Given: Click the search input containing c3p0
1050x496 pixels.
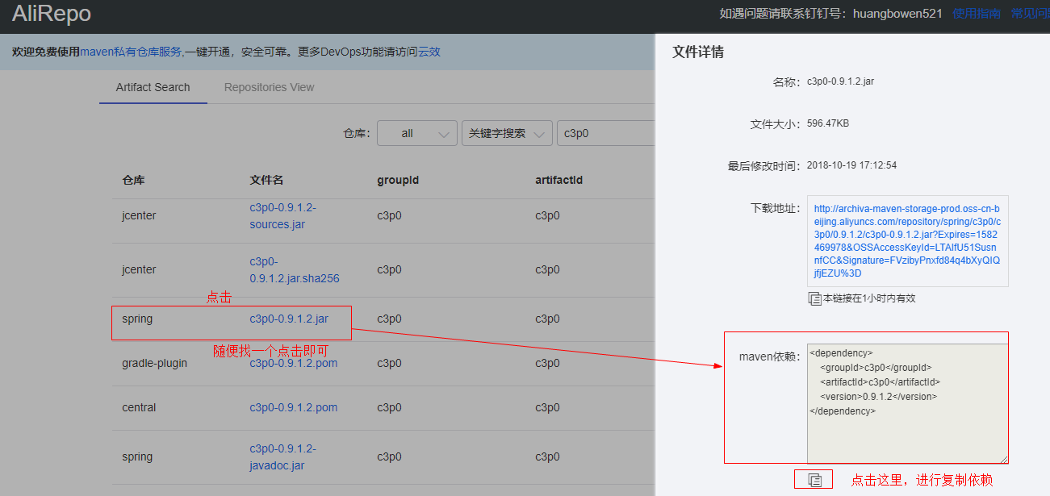Looking at the screenshot, I should (605, 133).
